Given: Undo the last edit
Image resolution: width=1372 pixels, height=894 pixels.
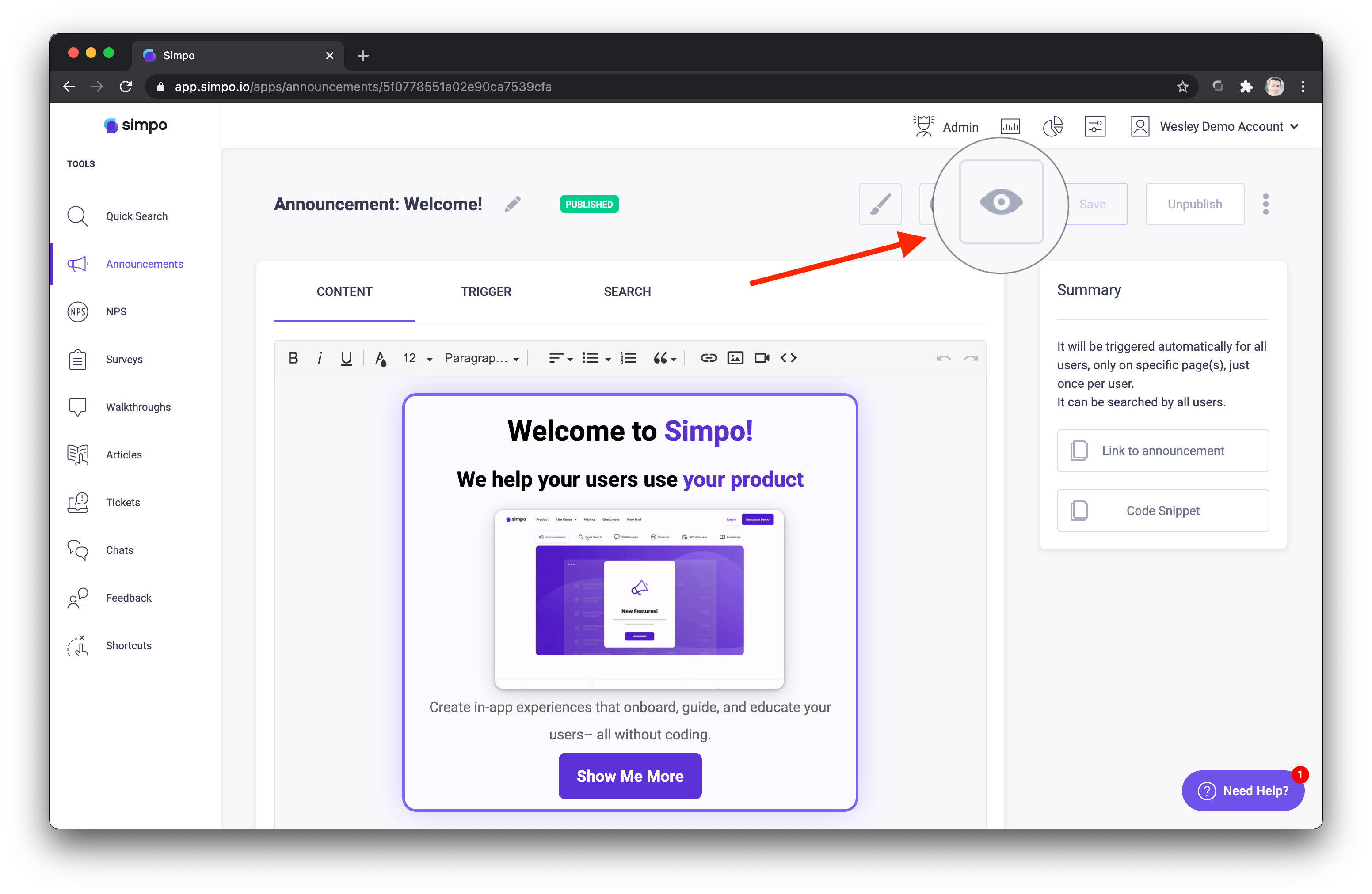Looking at the screenshot, I should point(943,358).
